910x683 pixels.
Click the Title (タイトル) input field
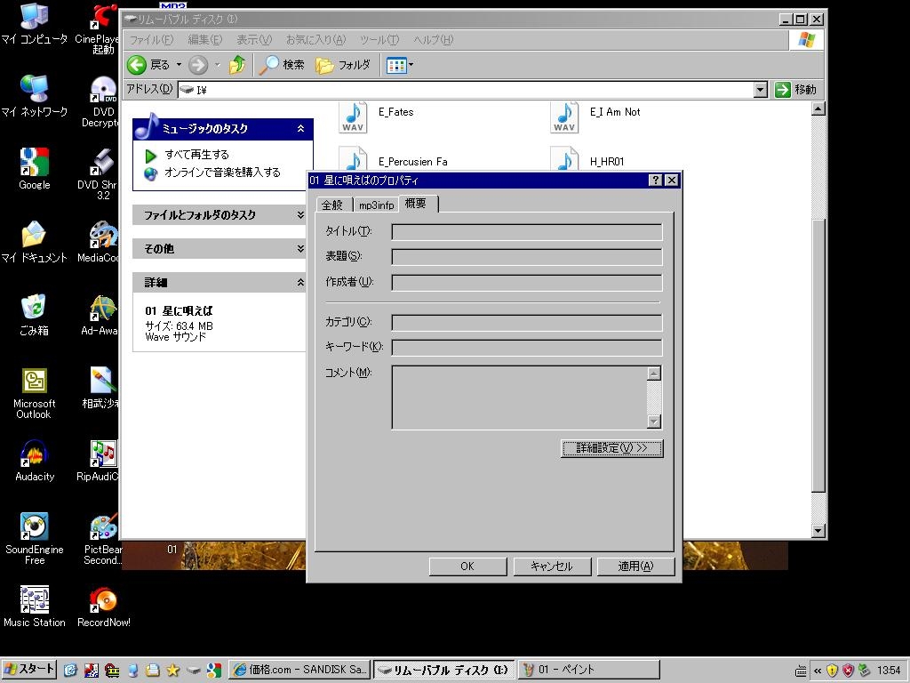point(527,232)
